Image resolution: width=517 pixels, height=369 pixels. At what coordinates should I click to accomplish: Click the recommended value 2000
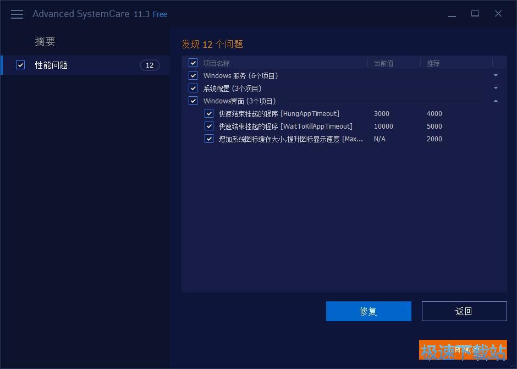435,139
